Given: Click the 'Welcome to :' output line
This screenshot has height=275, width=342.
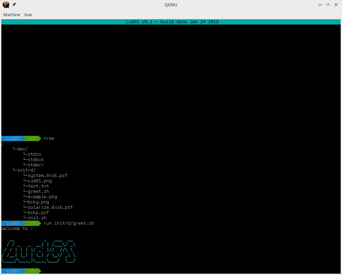Looking at the screenshot, I should [17, 229].
